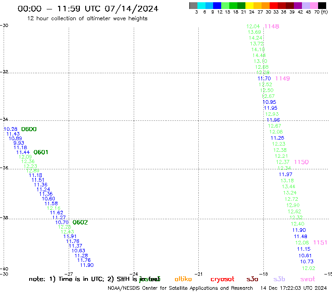The width and height of the screenshot is (332, 292).
Task: Select the pink 1150 time marker
Action: [x=301, y=162]
